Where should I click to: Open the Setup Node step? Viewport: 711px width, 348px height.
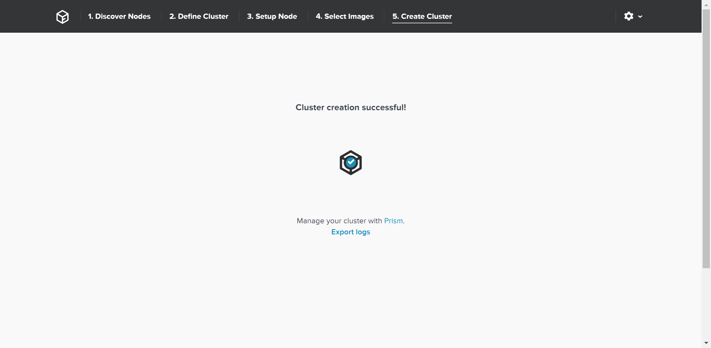(272, 16)
